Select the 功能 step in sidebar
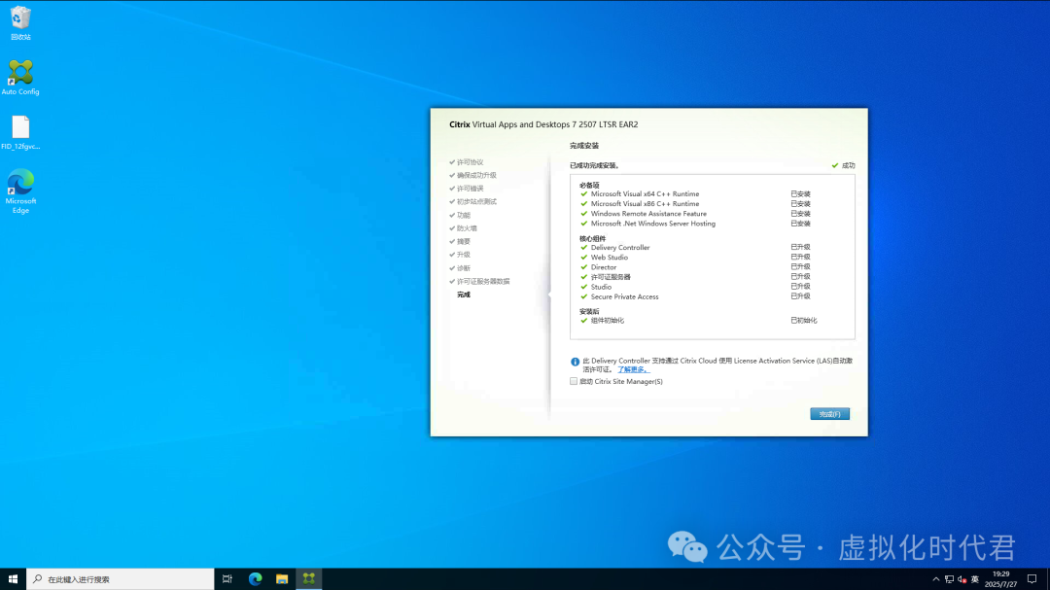 [x=464, y=215]
